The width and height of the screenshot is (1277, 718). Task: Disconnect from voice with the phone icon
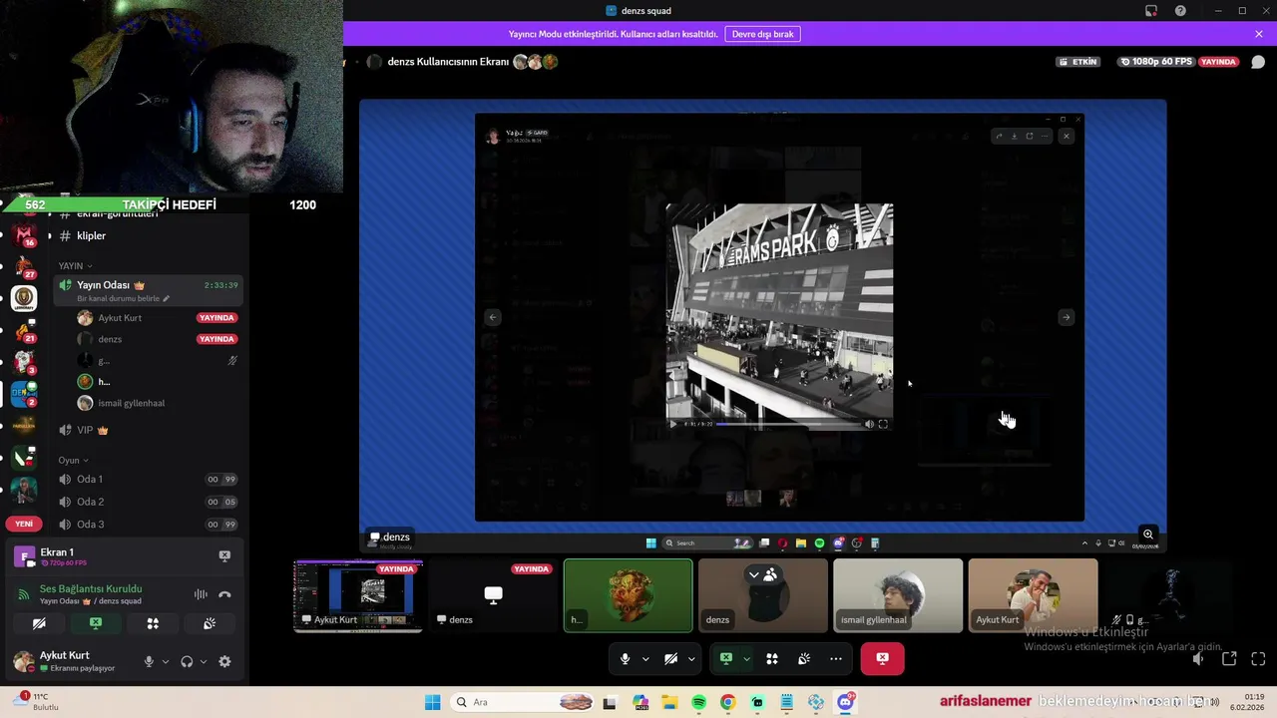click(224, 594)
